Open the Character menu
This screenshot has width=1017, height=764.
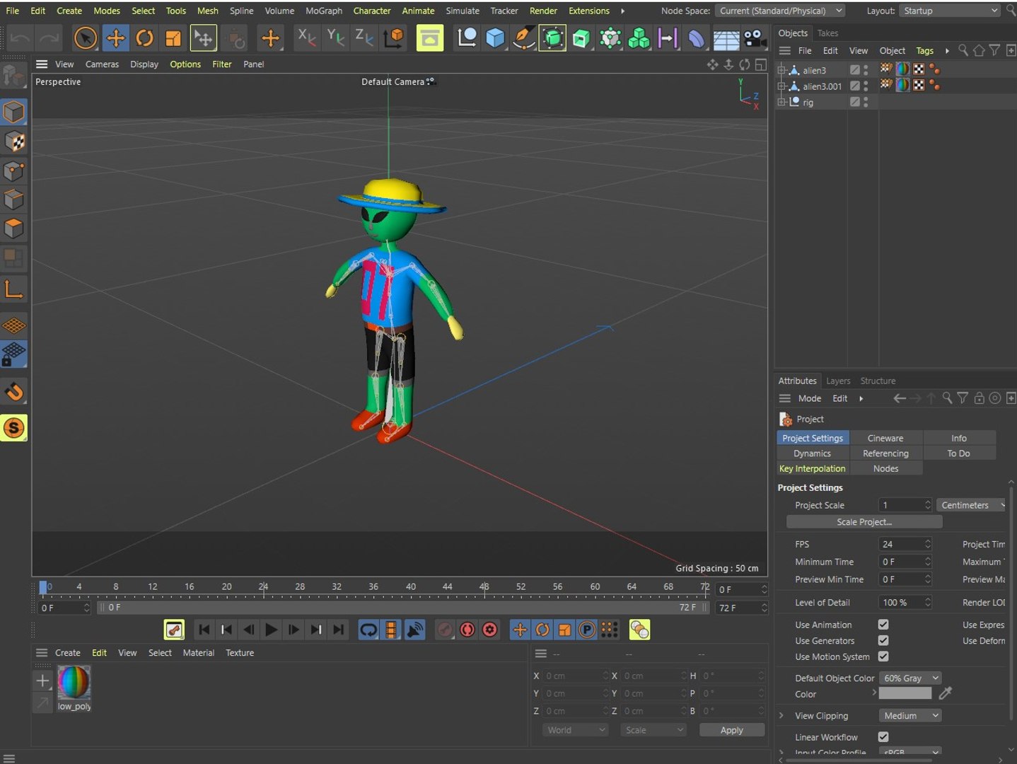372,11
